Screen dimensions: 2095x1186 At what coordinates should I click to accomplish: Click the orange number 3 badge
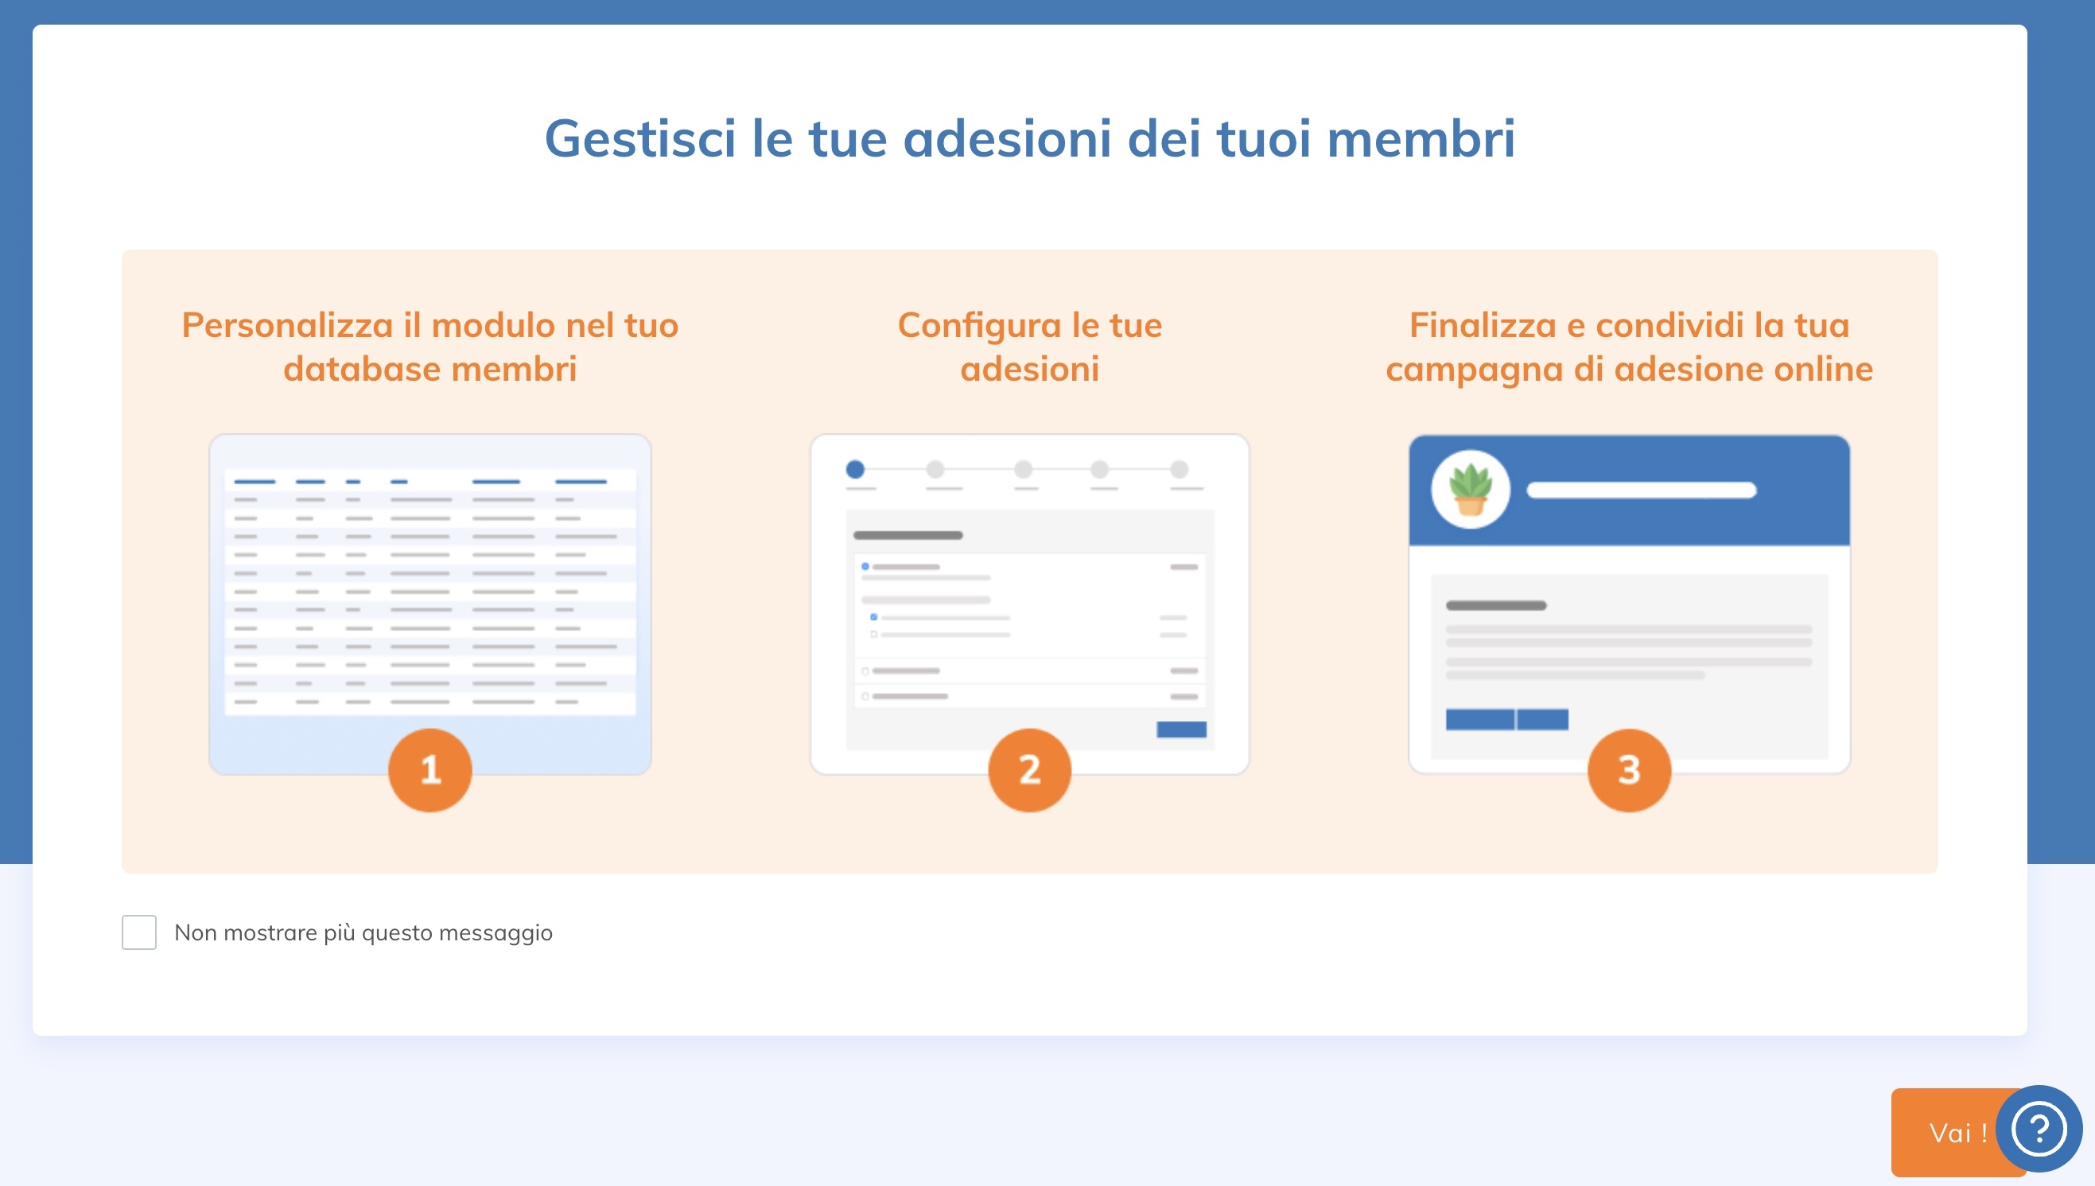coord(1628,769)
